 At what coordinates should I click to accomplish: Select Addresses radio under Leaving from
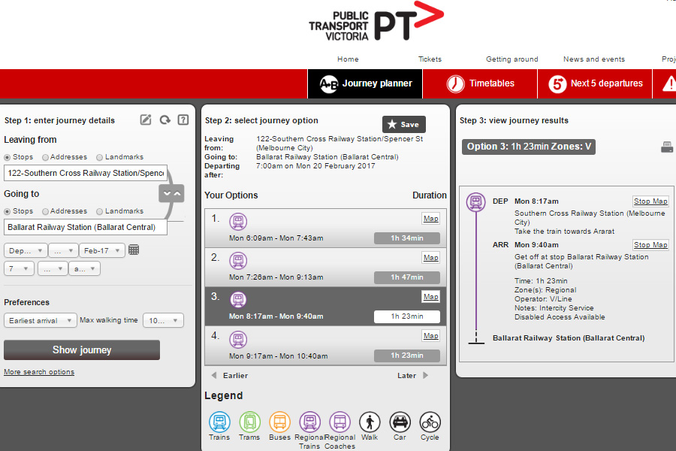(46, 157)
